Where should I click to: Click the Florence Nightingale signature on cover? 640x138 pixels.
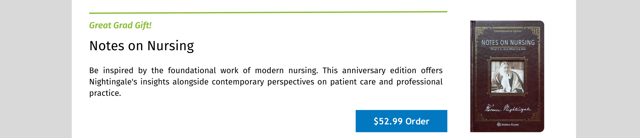[508, 108]
